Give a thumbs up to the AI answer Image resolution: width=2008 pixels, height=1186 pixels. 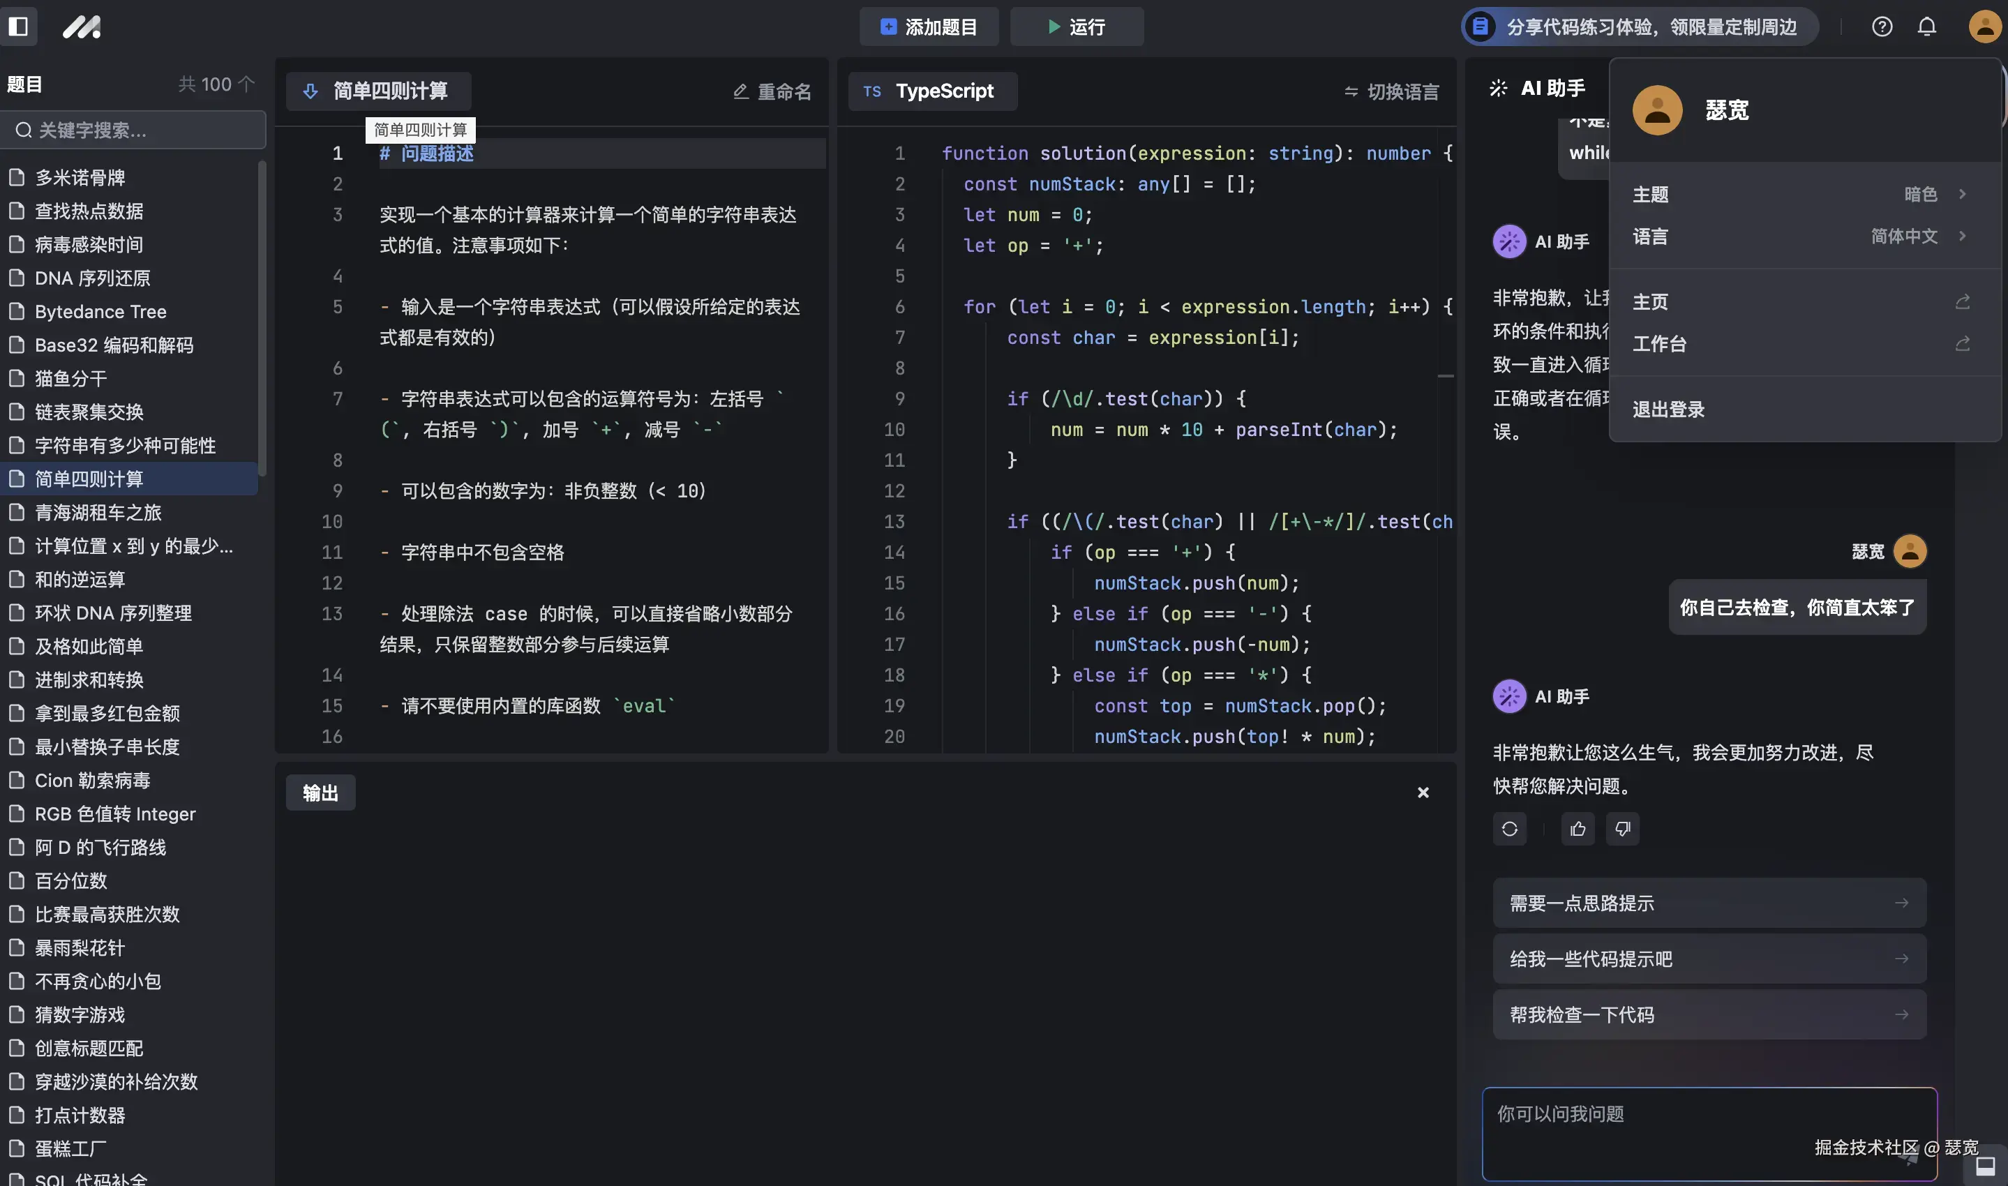coord(1578,829)
